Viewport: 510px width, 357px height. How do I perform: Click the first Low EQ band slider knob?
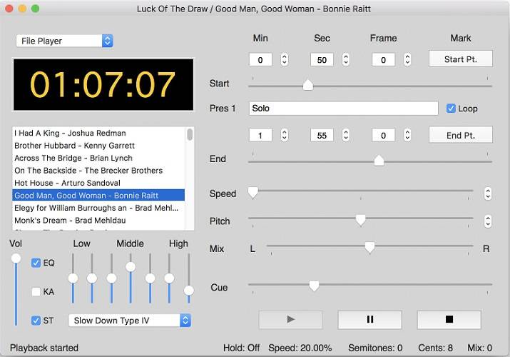[73, 278]
